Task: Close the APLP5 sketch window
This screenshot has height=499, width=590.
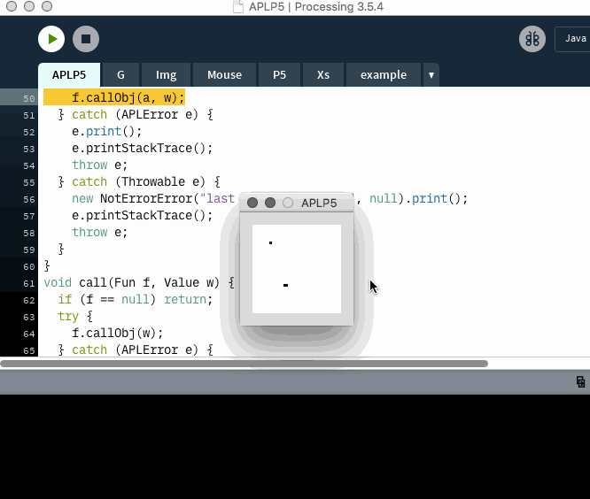Action: (x=252, y=203)
